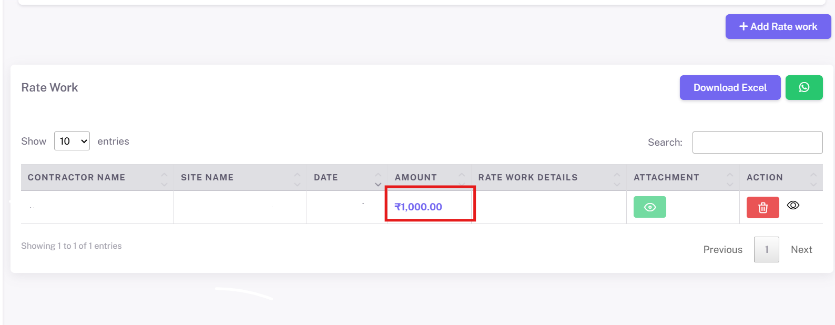Click the black eye view icon in Action
The image size is (835, 325).
793,205
